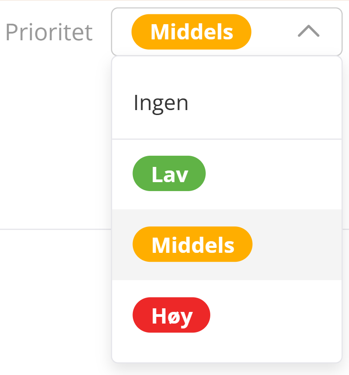Click the green Lav badge
Viewport: 349px width, 375px height.
169,174
